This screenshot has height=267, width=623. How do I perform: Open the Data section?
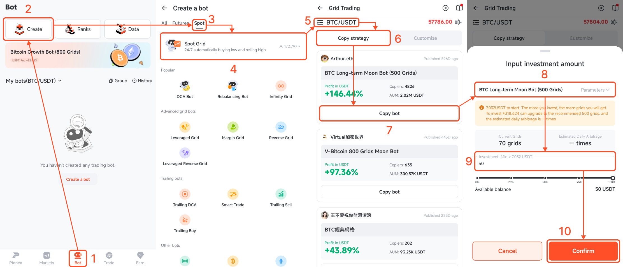pos(127,29)
